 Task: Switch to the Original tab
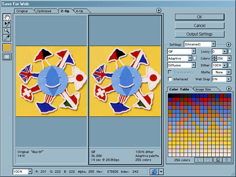click(x=22, y=11)
